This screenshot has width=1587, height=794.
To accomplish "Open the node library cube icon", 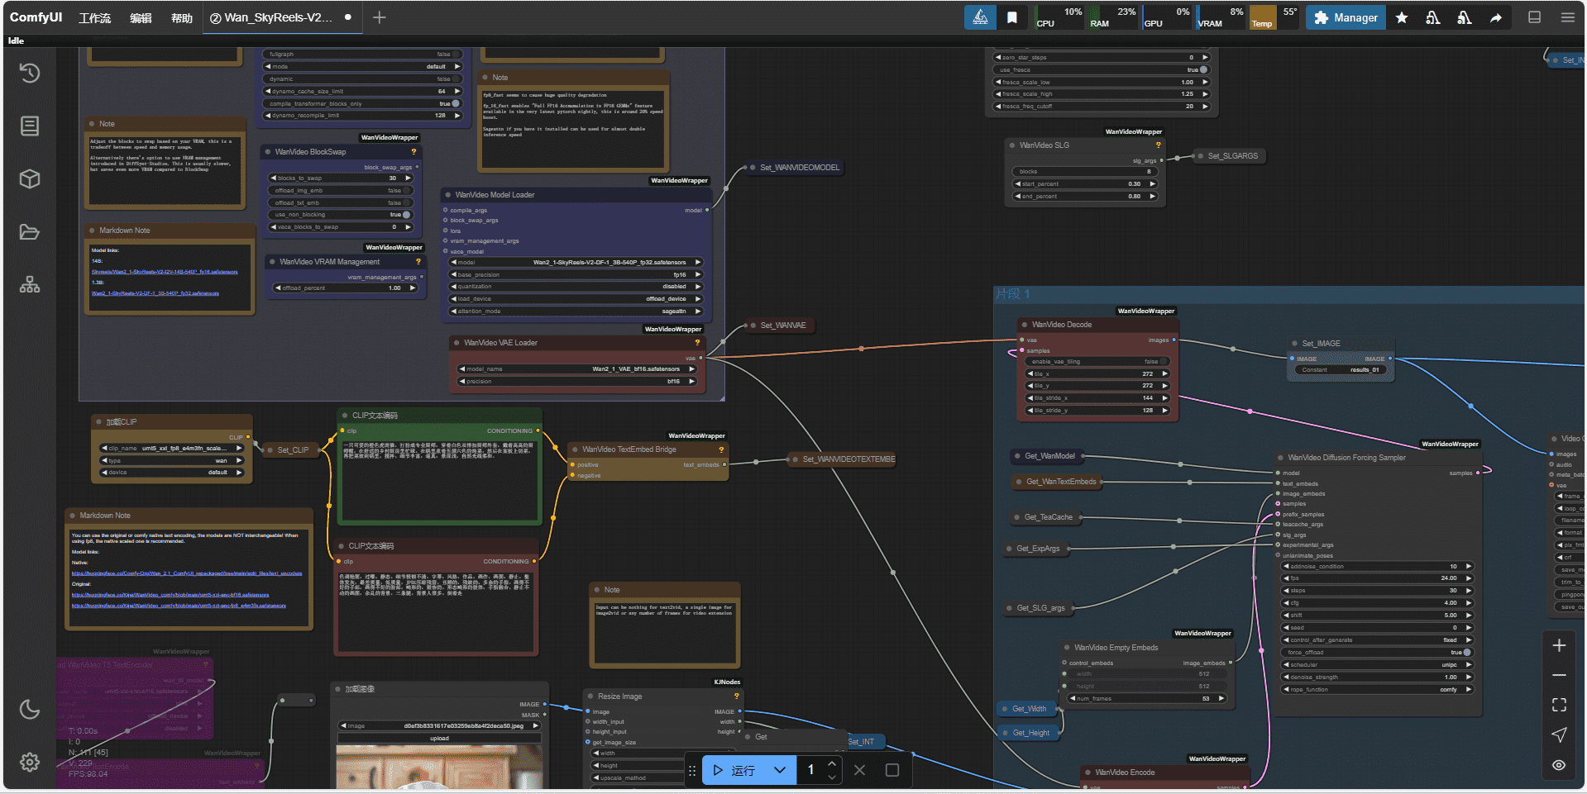I will pos(30,179).
